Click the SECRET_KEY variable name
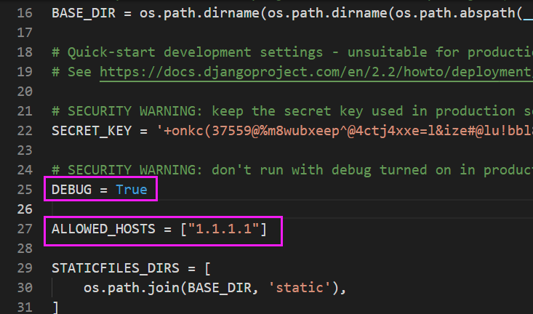The width and height of the screenshot is (533, 314). [x=92, y=131]
